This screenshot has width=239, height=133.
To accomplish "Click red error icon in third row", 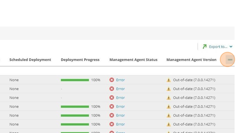I will pos(112,97).
